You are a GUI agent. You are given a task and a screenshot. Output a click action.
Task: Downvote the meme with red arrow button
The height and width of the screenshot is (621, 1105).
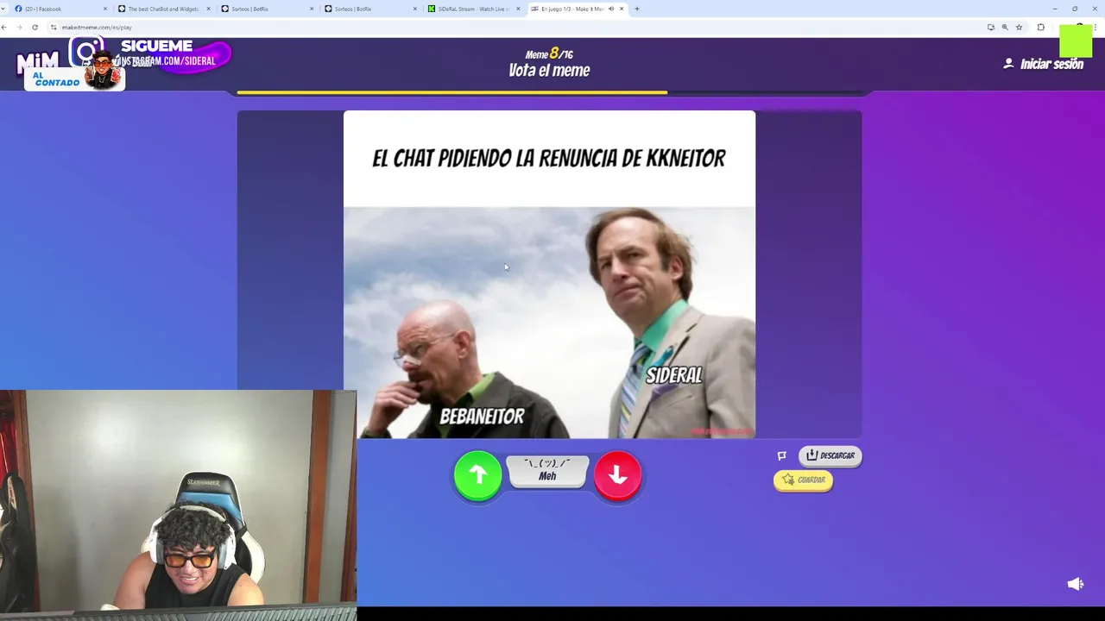[x=617, y=474]
